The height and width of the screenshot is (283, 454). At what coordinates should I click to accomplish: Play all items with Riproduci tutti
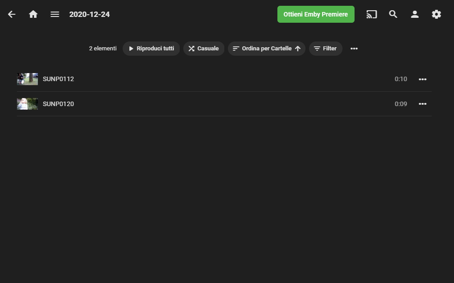click(151, 49)
